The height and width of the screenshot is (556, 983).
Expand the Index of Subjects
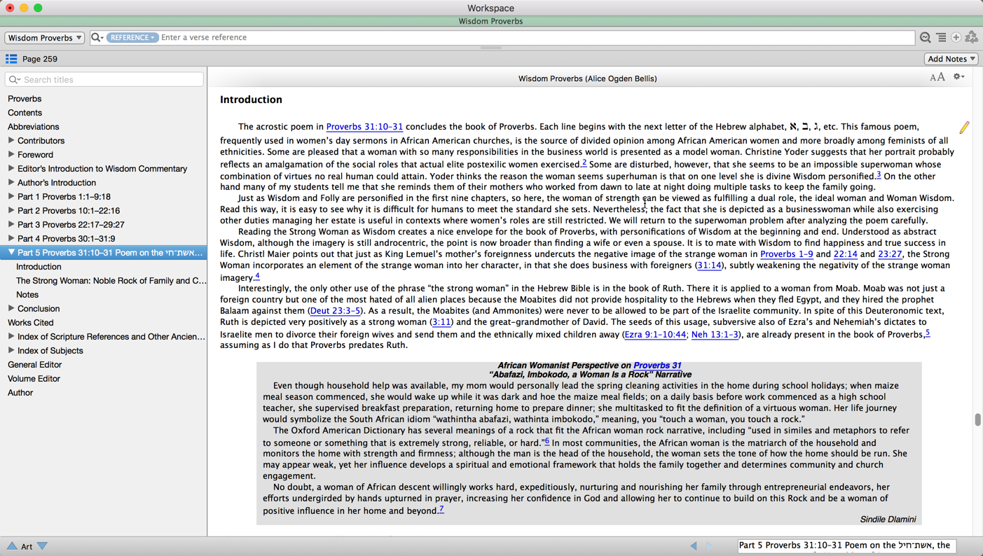pyautogui.click(x=11, y=351)
